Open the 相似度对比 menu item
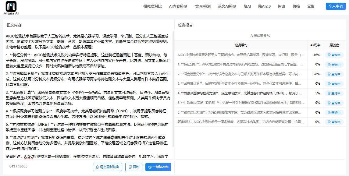This screenshot has height=176, width=349. point(152,6)
